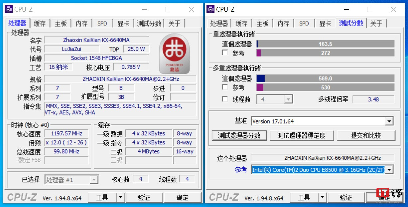Switch to the SPD tab
408x207 pixels.
[102, 23]
